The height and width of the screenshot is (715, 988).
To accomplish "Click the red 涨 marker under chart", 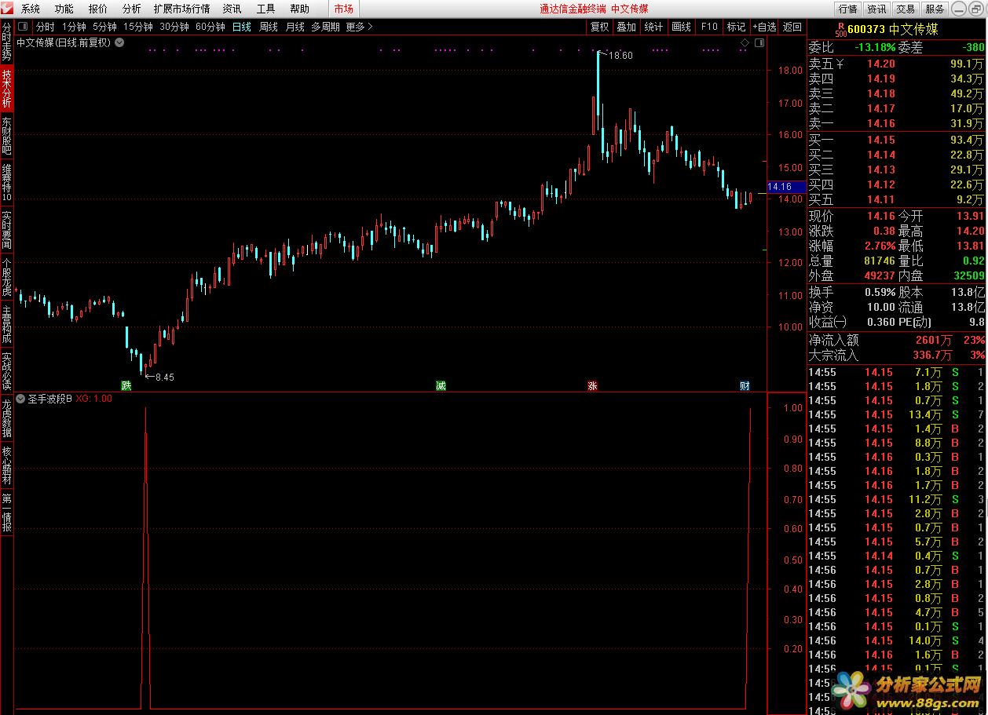I will pyautogui.click(x=592, y=385).
